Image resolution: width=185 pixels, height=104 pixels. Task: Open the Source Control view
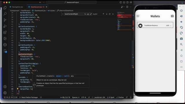[5, 20]
